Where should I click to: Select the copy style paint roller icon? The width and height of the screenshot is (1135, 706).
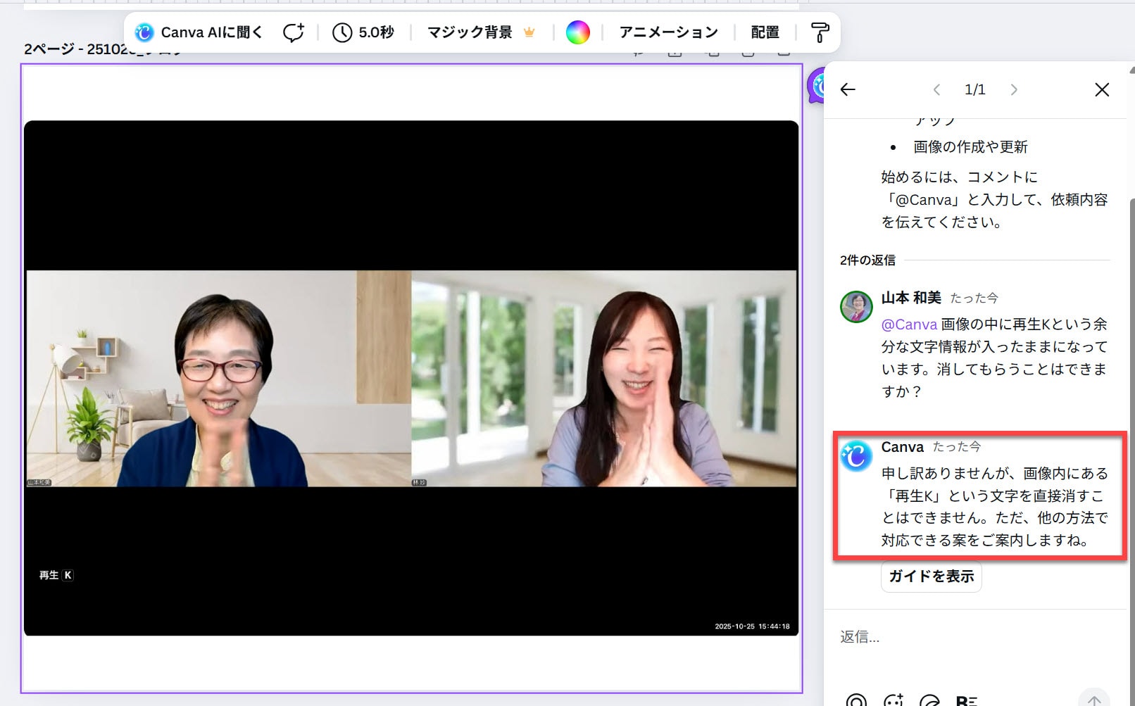(820, 32)
